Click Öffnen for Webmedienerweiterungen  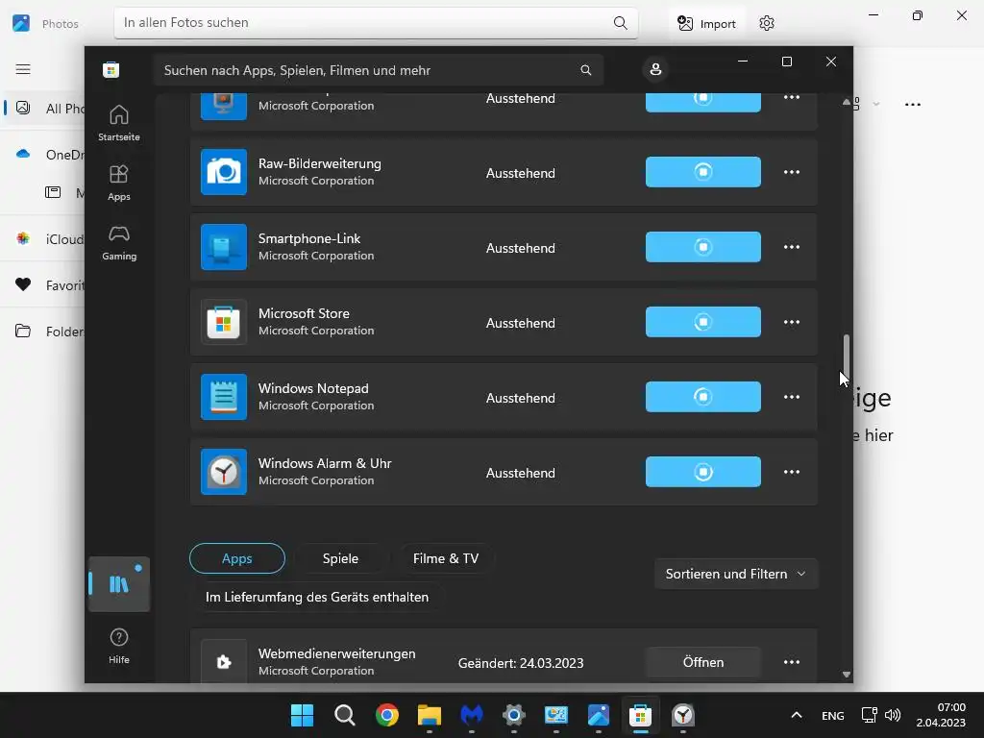click(702, 662)
